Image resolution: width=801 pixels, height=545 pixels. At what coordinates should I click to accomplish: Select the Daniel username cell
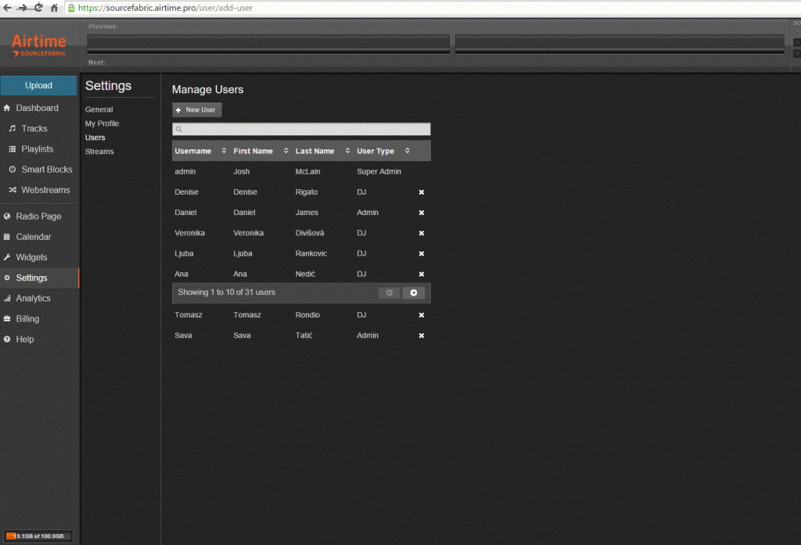[185, 213]
